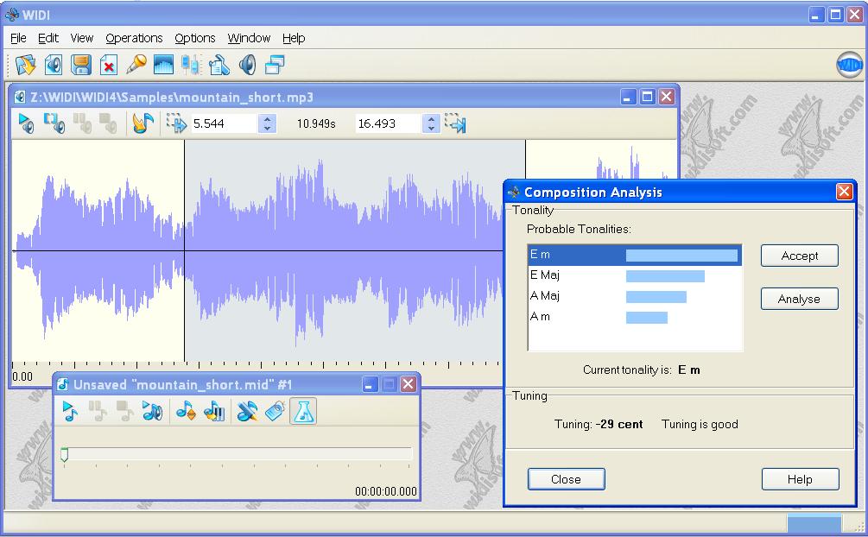
Task: Select the A m tonality row
Action: (x=635, y=317)
